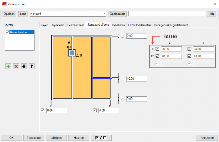219x142 pixels.
Task: Open the CIP-vulonderdelen tab
Action: click(139, 25)
